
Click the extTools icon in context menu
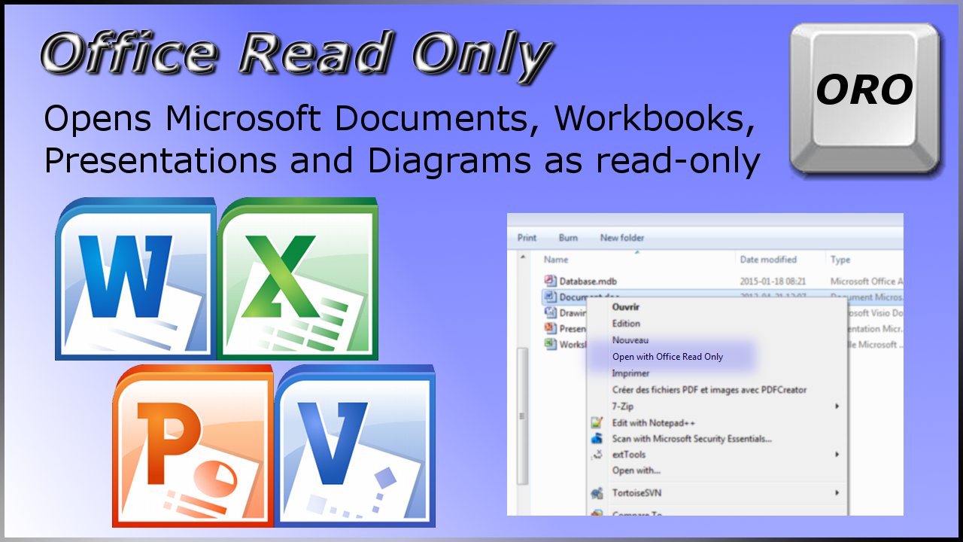[597, 455]
